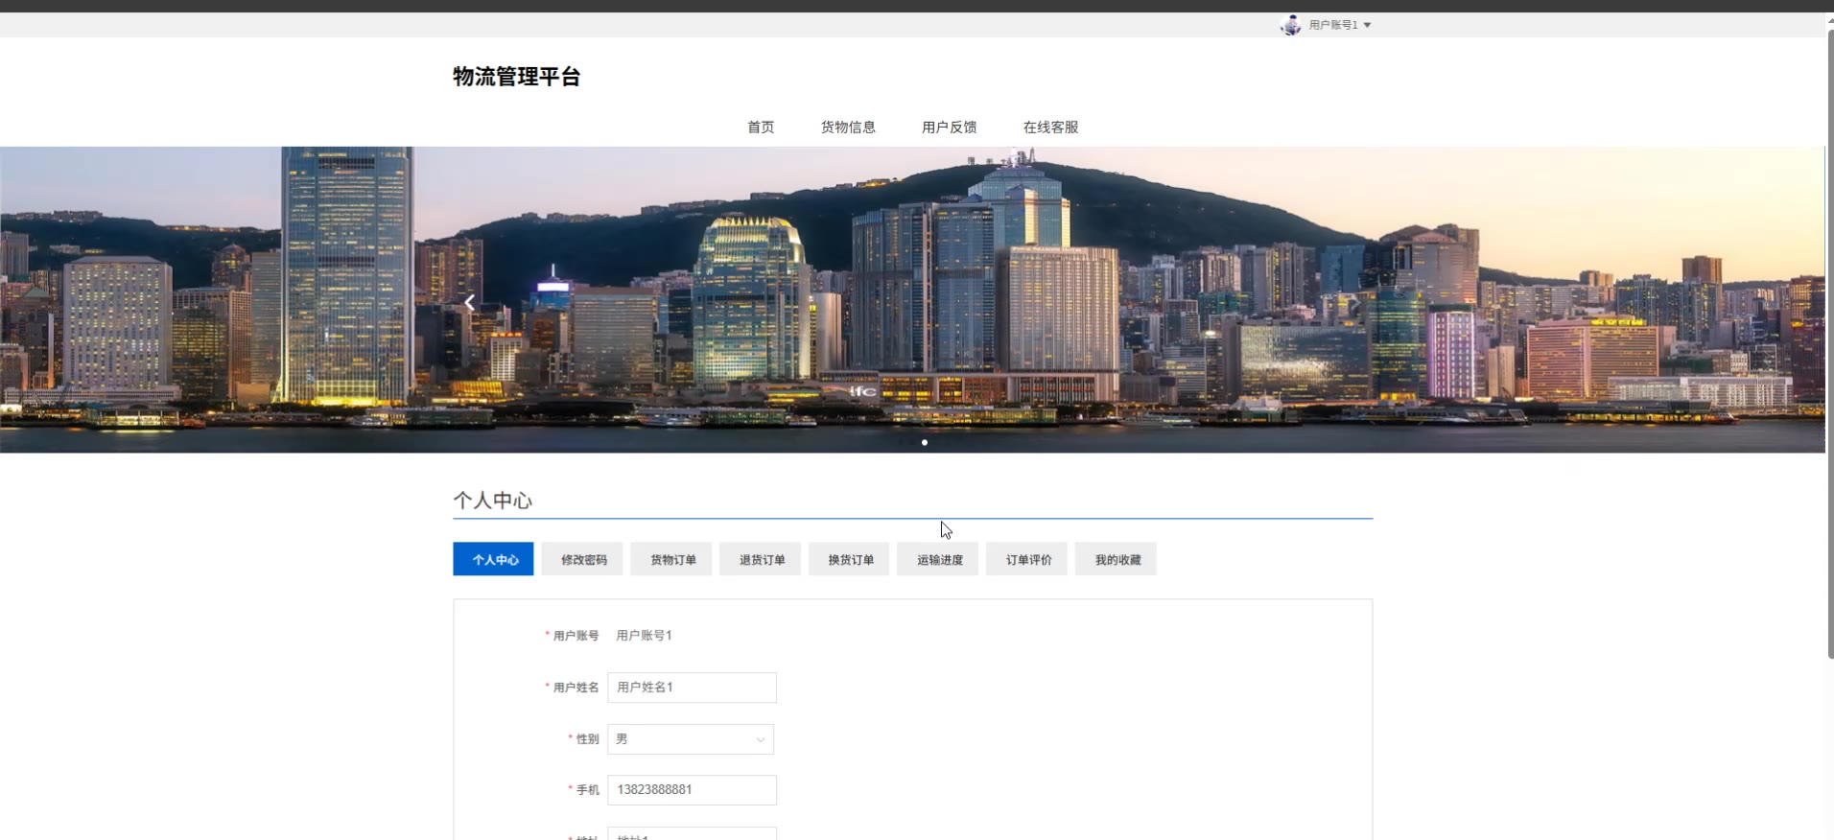
Task: Select the 个人中心 tab
Action: pos(493,560)
